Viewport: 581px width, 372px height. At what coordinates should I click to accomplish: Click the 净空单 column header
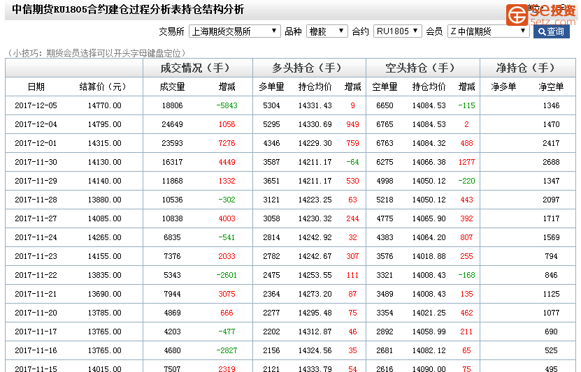click(x=551, y=87)
